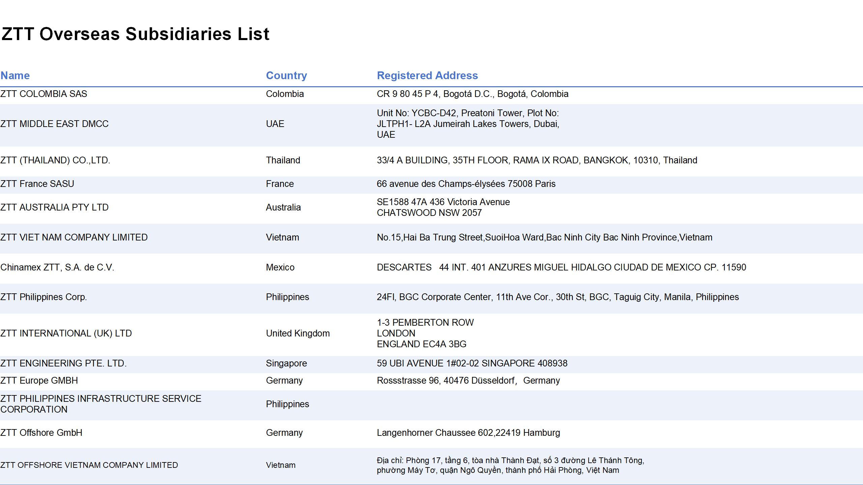Select the 'France' country cell
This screenshot has width=863, height=485.
280,184
